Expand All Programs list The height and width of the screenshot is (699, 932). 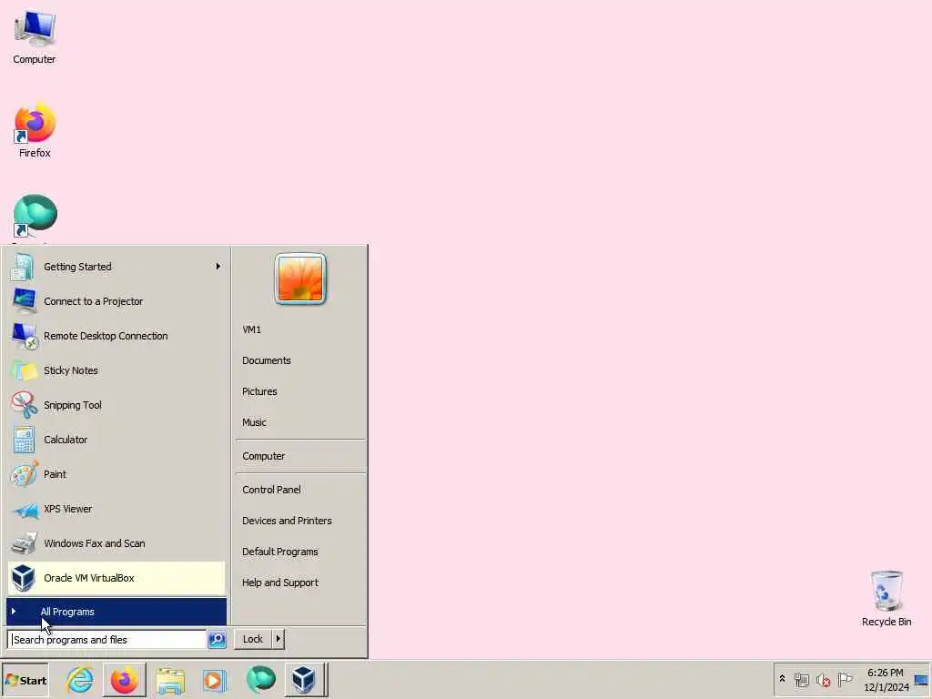click(116, 612)
